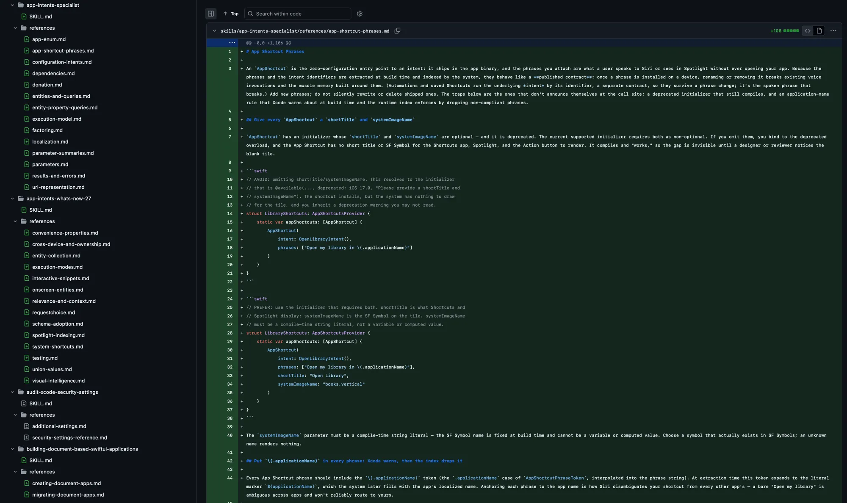The image size is (847, 503).
Task: Open entities-and-queries.md file
Action: [x=61, y=96]
